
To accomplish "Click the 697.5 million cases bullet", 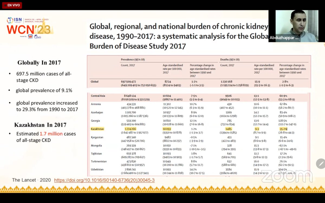I will tap(43, 77).
